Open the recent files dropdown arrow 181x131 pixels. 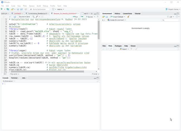click(15, 9)
